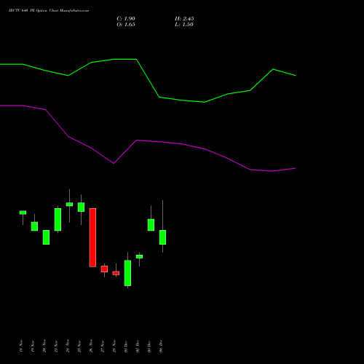The height and width of the screenshot is (364, 364).
Task: Click the open value 'O: 1.65'
Action: click(126, 25)
